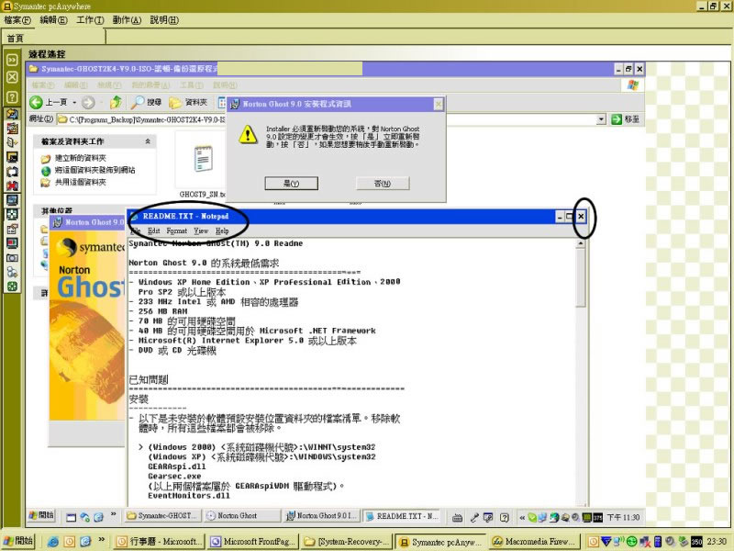Click the boxed X icon in pcAnywhere sidebar
The width and height of the screenshot is (734, 551).
click(x=12, y=77)
